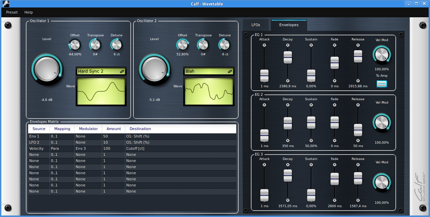
Task: Click the Oscillator 2 Detune knob
Action: 224,44
